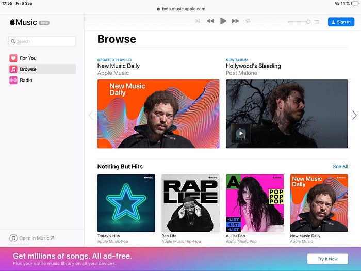Click the Fri 6 Sep date in the status bar
Image resolution: width=361 pixels, height=271 pixels.
coord(24,3)
